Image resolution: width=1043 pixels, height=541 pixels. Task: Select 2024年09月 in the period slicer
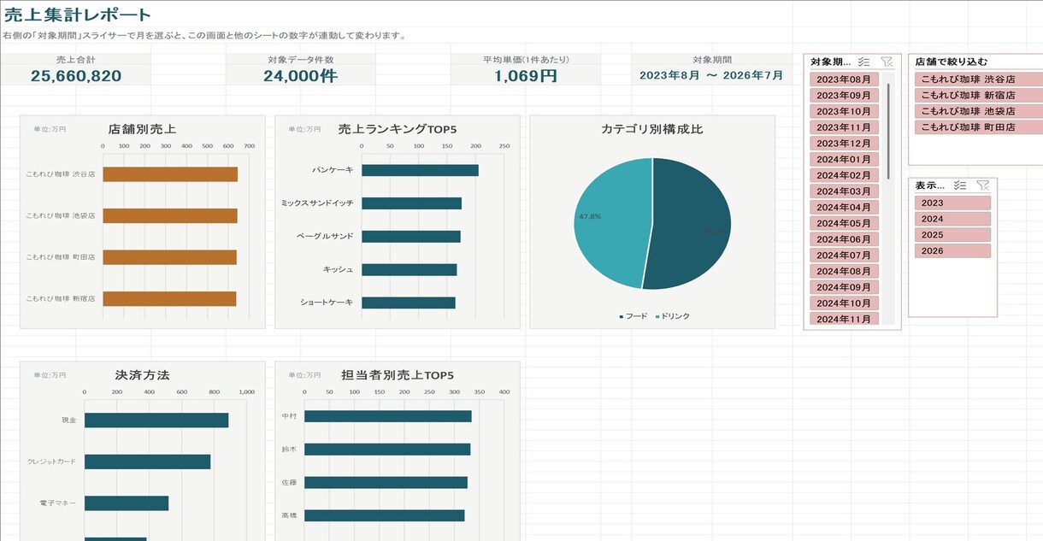coord(844,286)
